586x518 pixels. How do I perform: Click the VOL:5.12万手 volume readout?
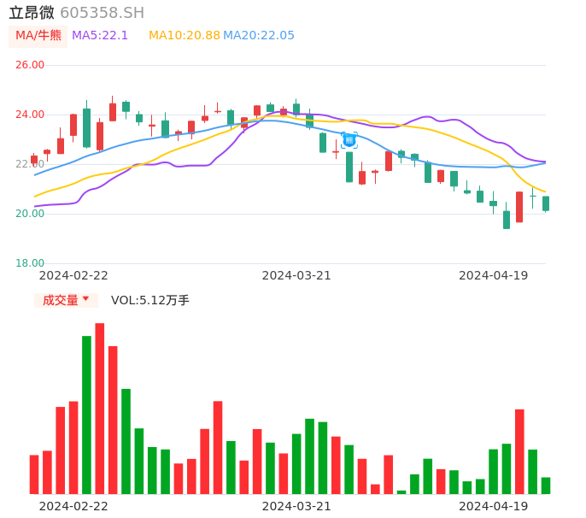(x=149, y=300)
